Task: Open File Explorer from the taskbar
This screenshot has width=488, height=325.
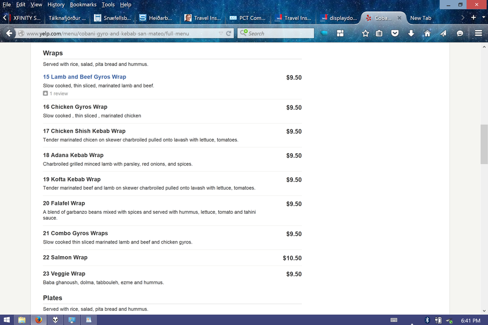Action: click(22, 320)
